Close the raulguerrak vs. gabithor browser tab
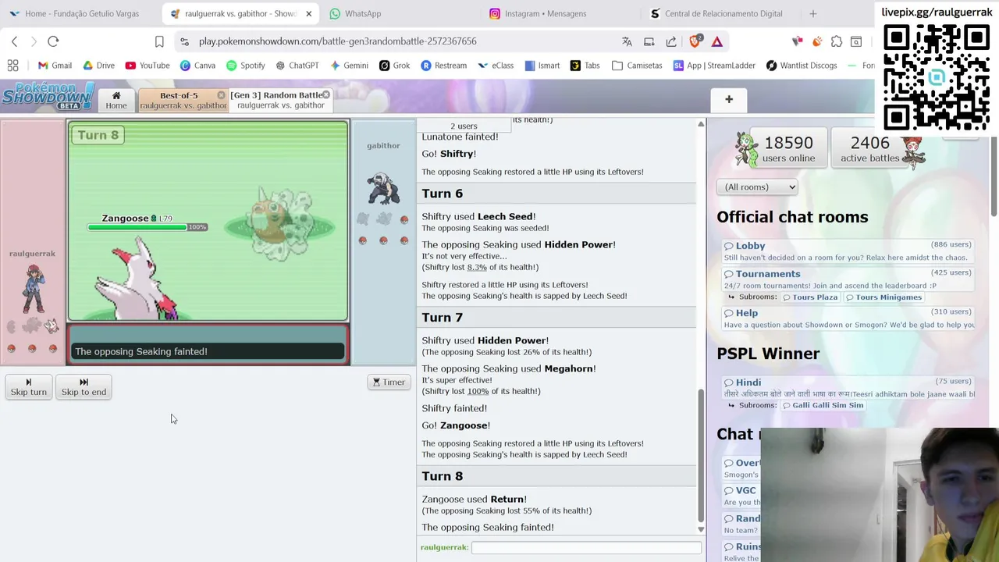Screen dimensions: 999x562 [x=308, y=13]
